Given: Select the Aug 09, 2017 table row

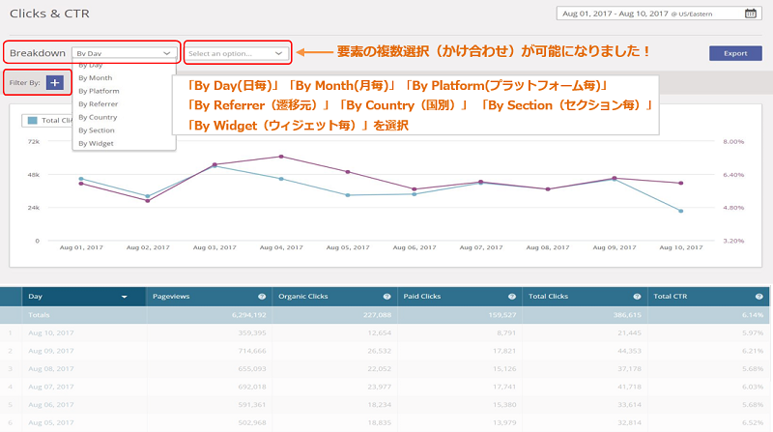Looking at the screenshot, I should point(386,351).
